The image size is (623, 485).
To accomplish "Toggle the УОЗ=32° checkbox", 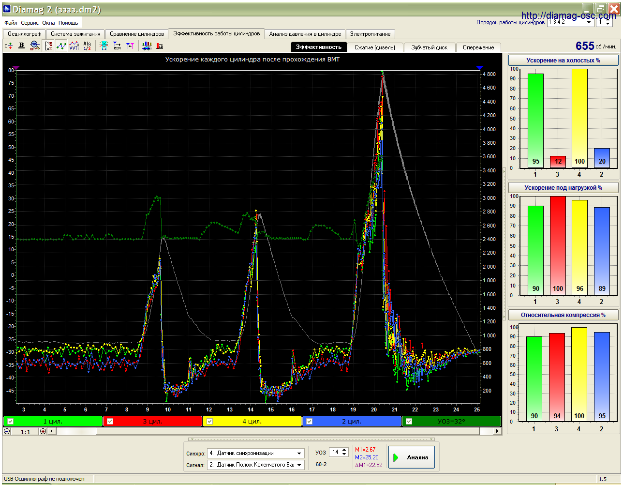I will (409, 421).
